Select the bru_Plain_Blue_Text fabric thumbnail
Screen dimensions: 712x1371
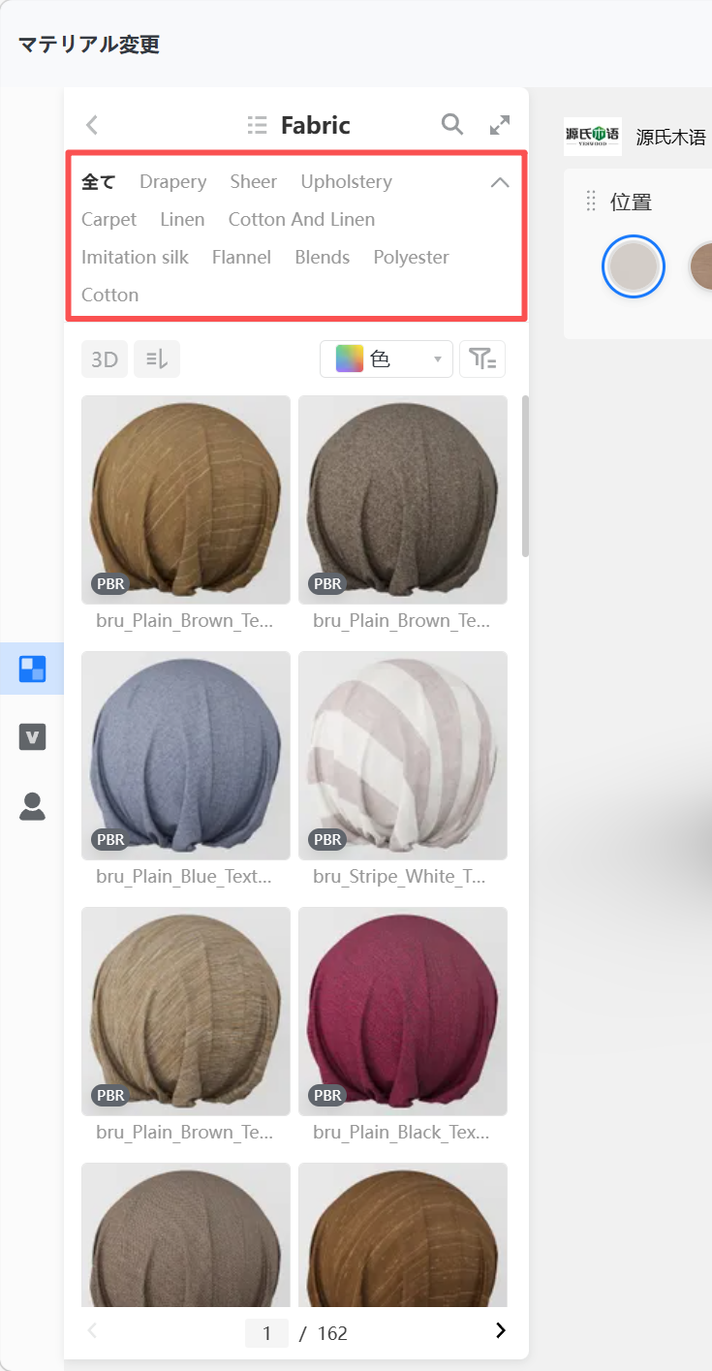(186, 756)
